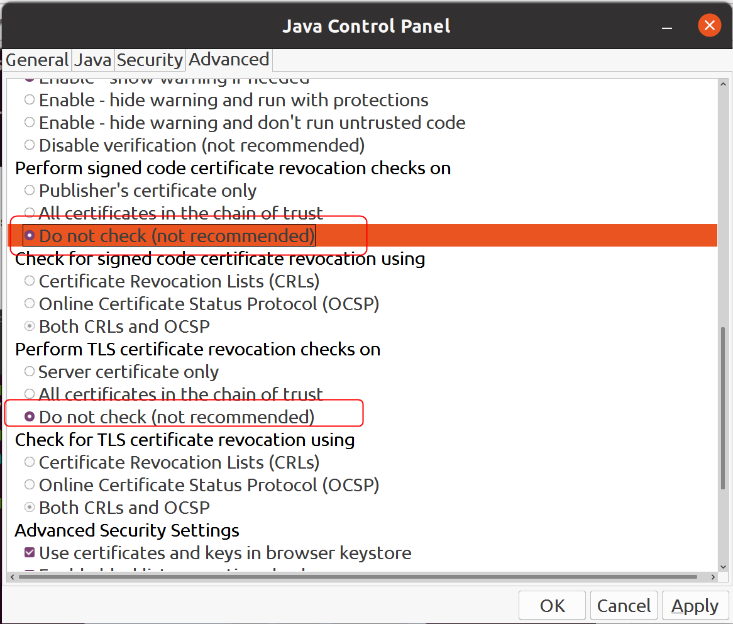The height and width of the screenshot is (624, 733).
Task: Choose 'Enable - hide warning and don't run untrusted code'
Action: tap(30, 123)
